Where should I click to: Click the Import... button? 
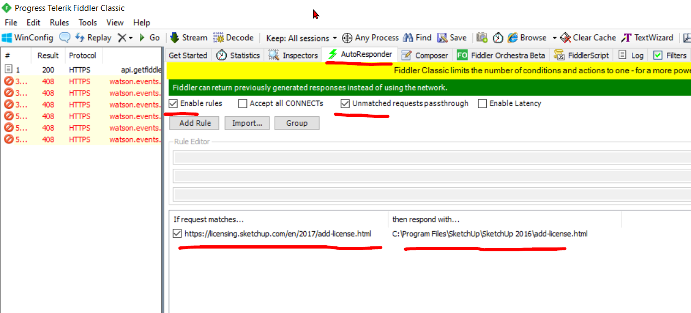pos(247,123)
